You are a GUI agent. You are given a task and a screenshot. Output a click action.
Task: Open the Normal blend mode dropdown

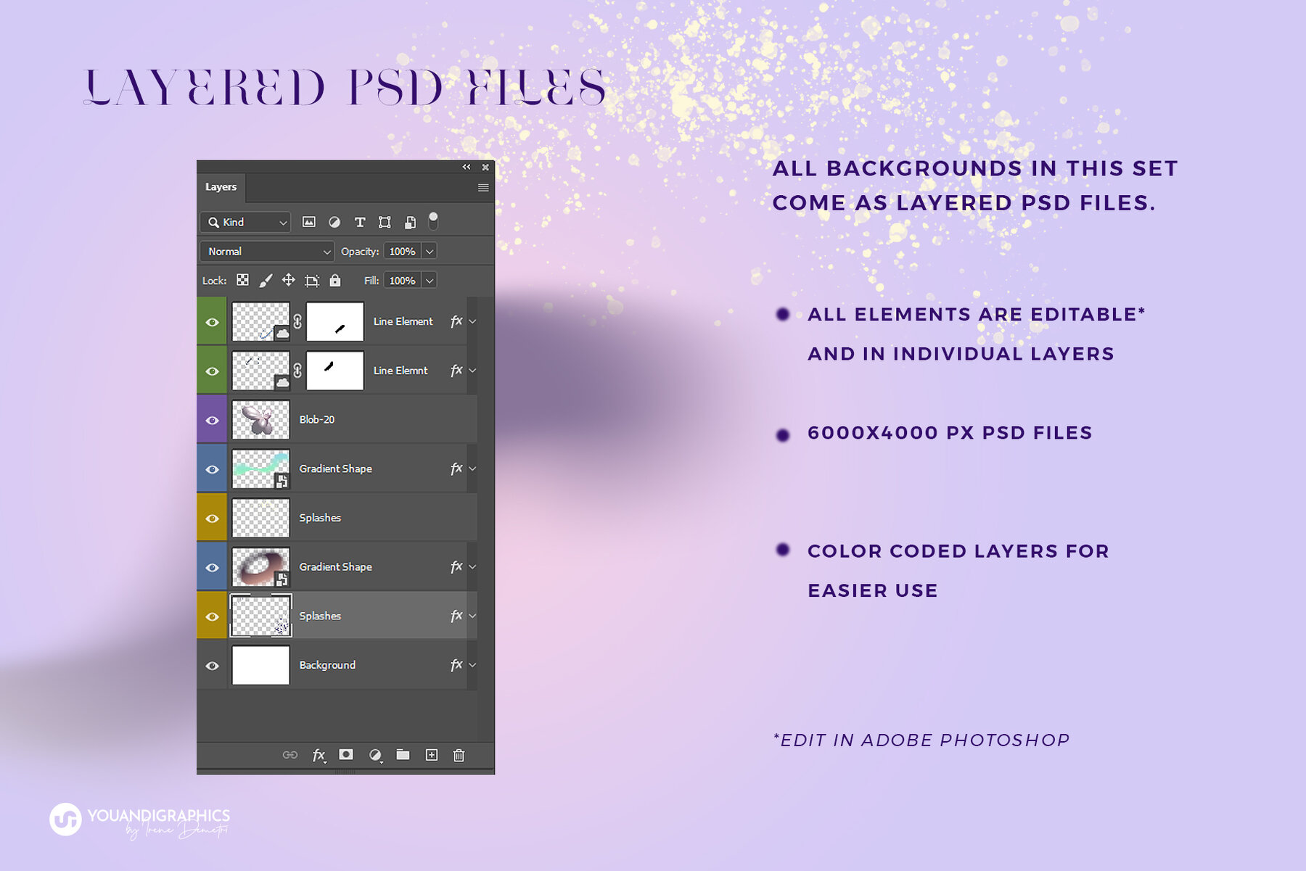[x=267, y=252]
